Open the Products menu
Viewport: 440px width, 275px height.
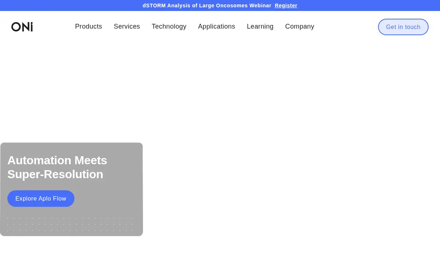tap(88, 26)
